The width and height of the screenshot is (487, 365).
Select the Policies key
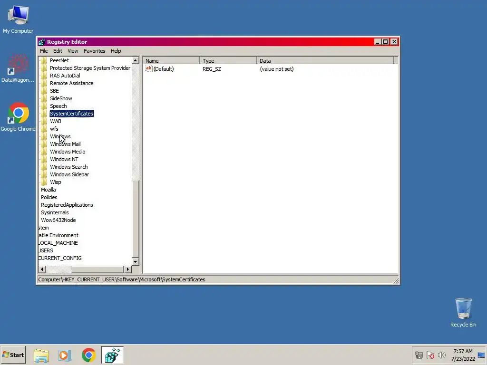(49, 197)
